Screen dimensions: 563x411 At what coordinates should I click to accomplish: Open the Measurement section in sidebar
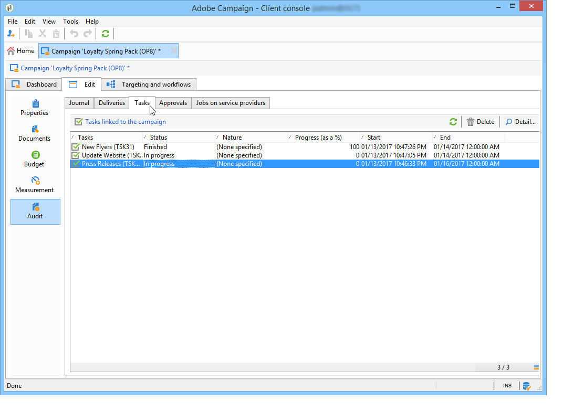click(35, 185)
